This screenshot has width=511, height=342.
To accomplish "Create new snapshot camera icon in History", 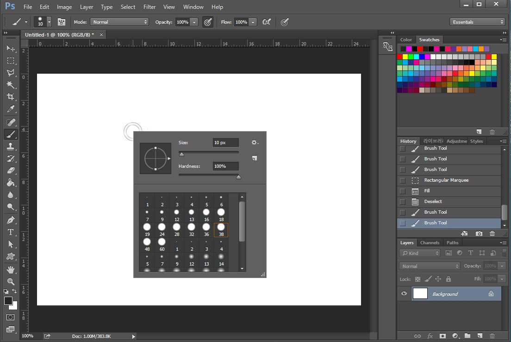I will coord(479,234).
